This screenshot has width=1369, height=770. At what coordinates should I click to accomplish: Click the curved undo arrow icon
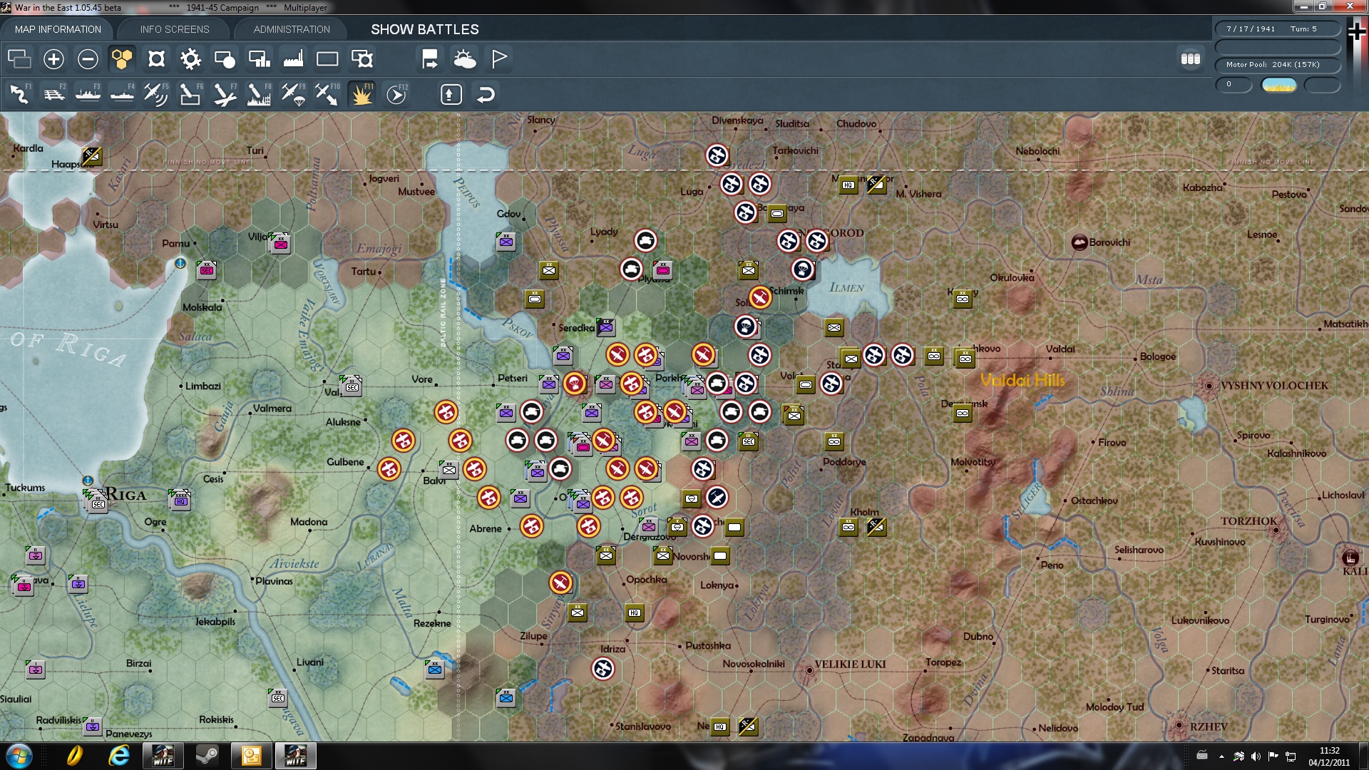click(486, 94)
